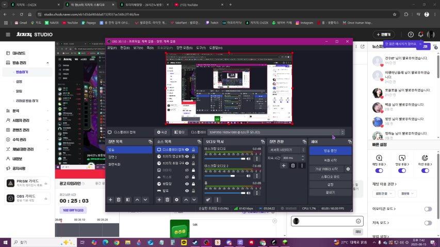The height and width of the screenshot is (247, 440).
Task: Mute the 데스크탑 오디오 speaker icon
Action: [248, 159]
